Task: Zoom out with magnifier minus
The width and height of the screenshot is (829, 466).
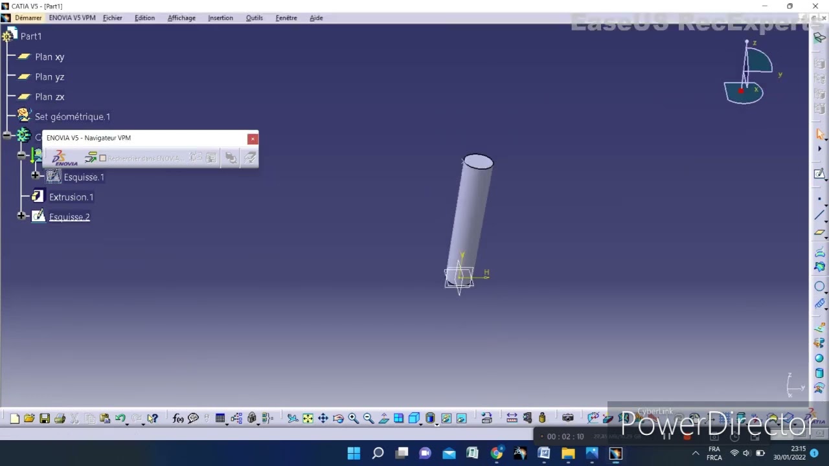Action: (x=369, y=419)
